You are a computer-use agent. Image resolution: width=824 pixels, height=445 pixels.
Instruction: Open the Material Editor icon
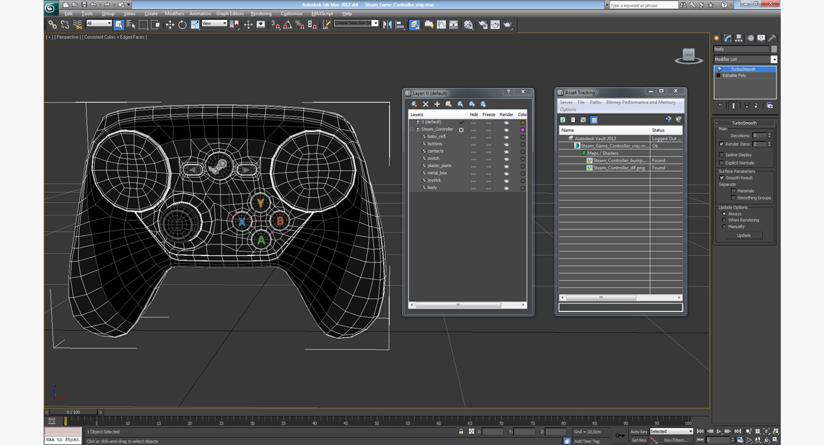(468, 25)
